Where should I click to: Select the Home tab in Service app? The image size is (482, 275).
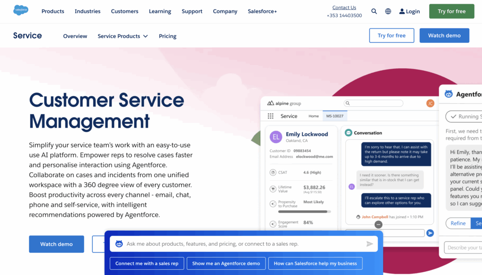point(313,116)
